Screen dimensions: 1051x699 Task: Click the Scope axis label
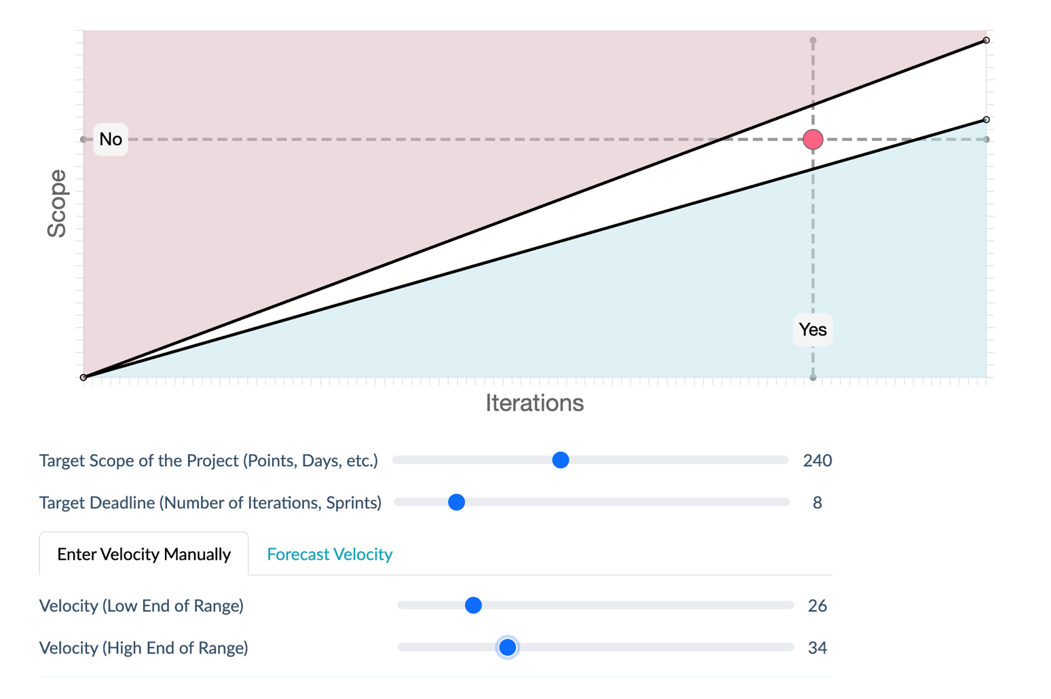point(57,204)
